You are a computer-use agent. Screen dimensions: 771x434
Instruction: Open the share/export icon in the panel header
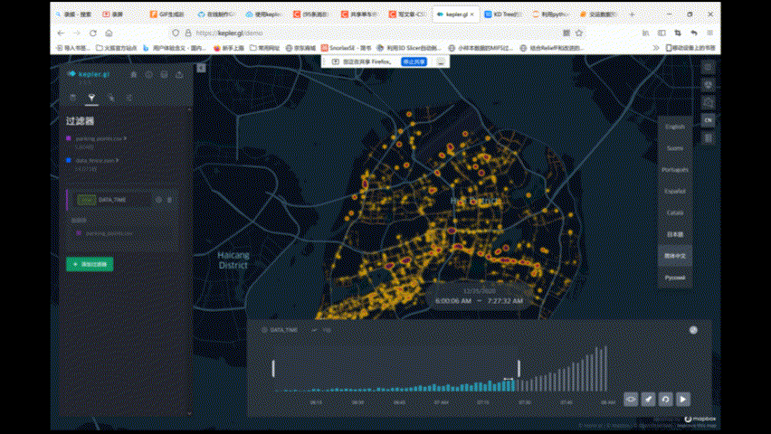[179, 74]
